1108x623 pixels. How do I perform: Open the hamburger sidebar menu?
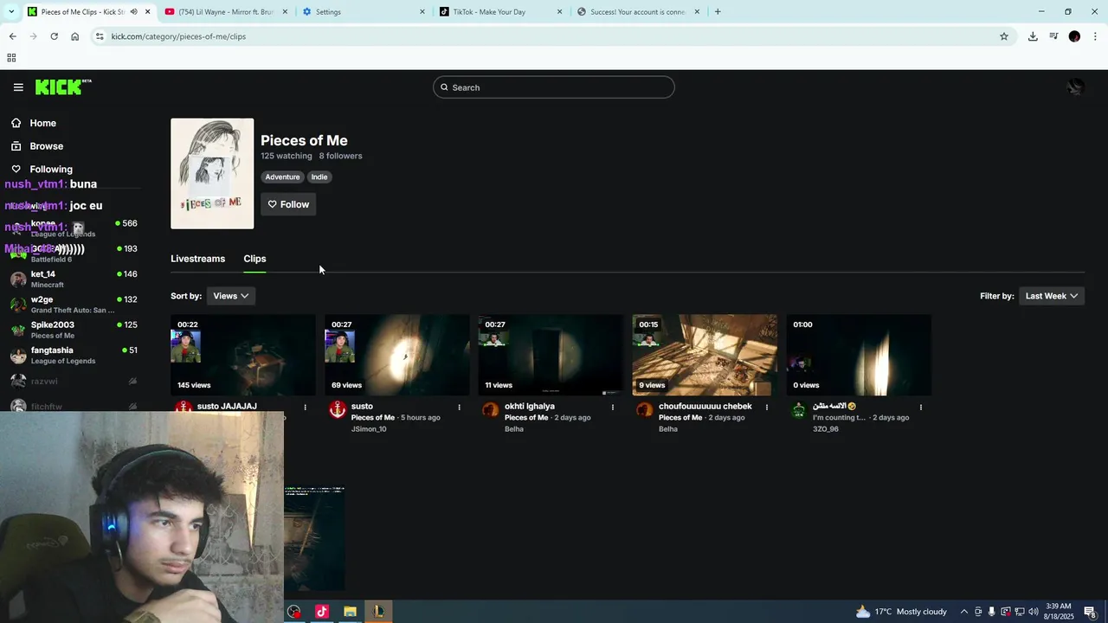[x=18, y=87]
